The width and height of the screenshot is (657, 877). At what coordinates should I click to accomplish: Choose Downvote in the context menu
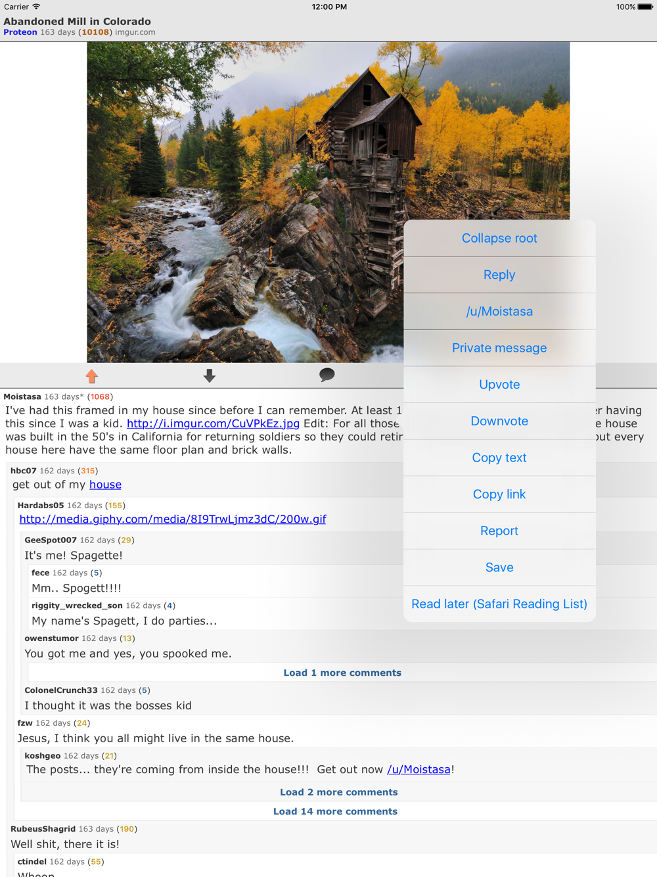pos(499,421)
